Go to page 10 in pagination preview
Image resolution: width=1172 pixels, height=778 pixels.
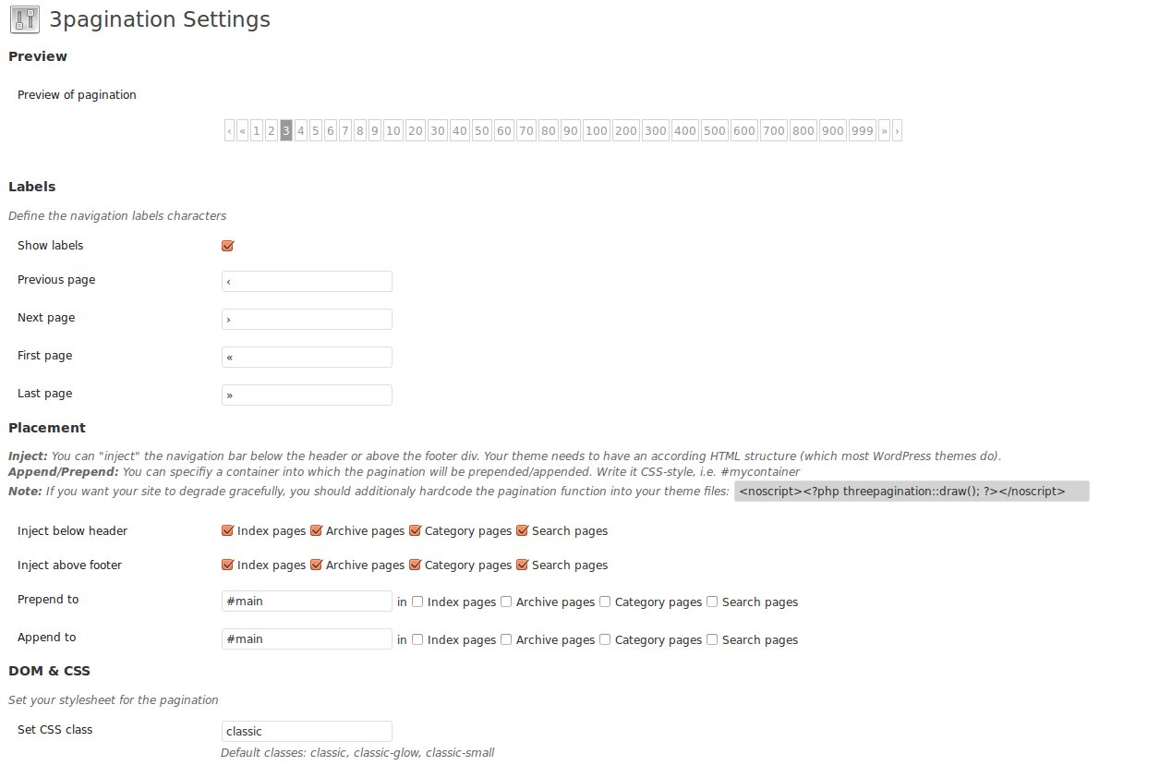[x=393, y=131]
